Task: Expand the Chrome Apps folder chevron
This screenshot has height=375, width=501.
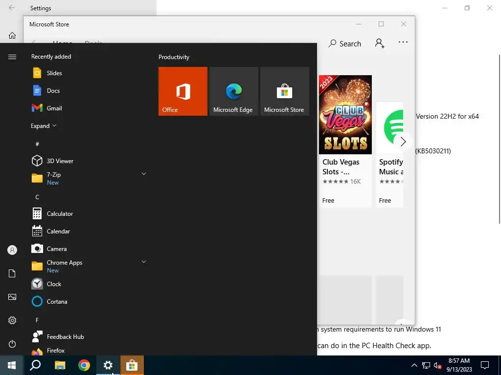Action: click(x=144, y=262)
